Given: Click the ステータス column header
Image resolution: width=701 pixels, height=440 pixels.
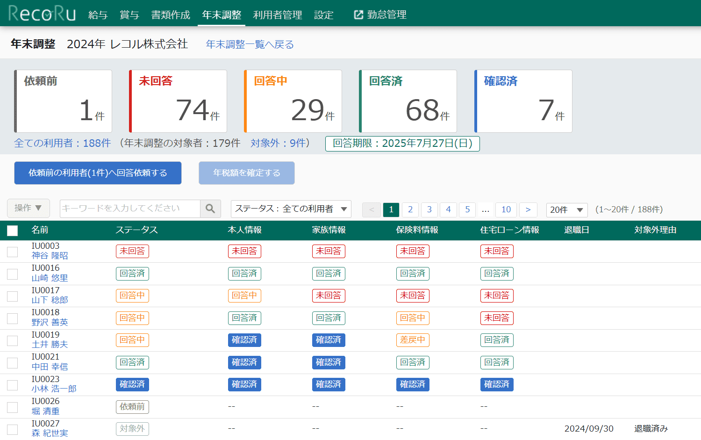Looking at the screenshot, I should click(x=136, y=230).
